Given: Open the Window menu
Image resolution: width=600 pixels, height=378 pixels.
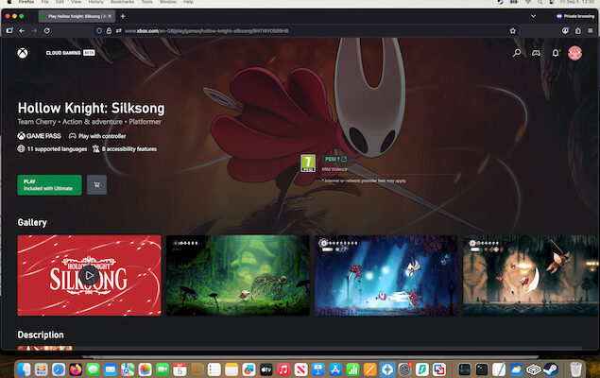Looking at the screenshot, I should coord(168,2).
